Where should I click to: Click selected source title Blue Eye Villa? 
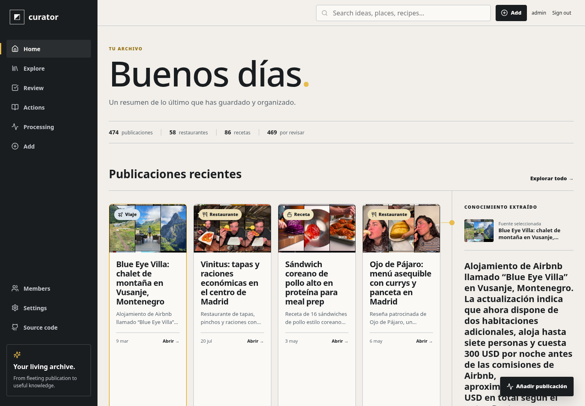pyautogui.click(x=529, y=234)
